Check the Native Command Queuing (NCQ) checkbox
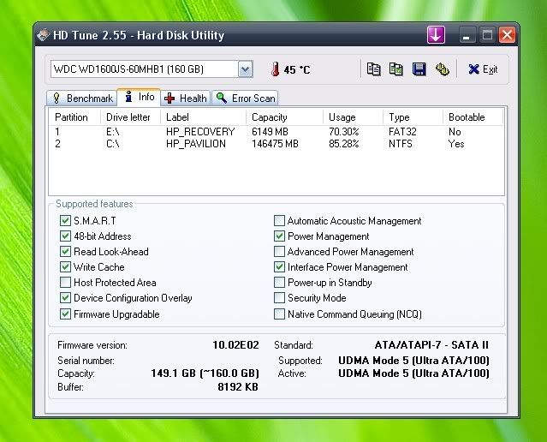Image resolution: width=547 pixels, height=442 pixels. [x=279, y=314]
